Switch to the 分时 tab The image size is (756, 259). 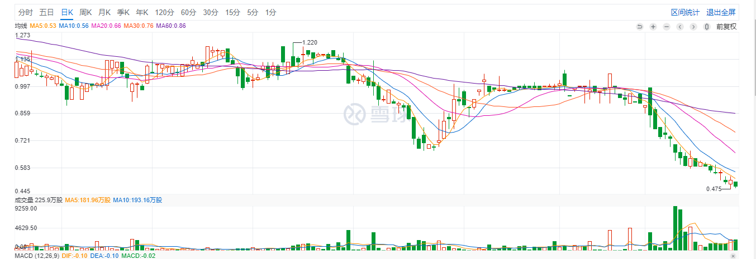pos(25,12)
